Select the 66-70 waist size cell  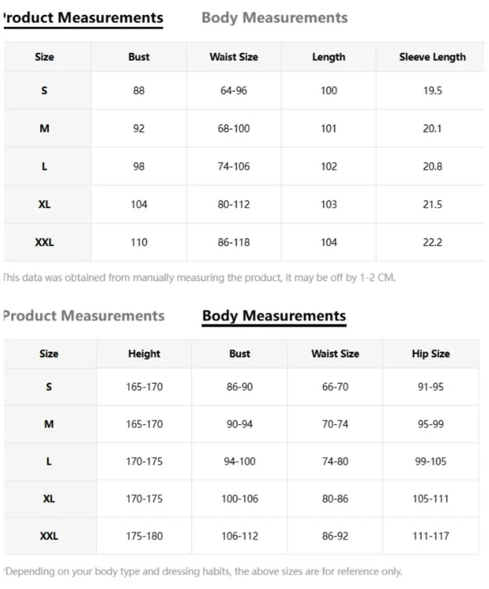pyautogui.click(x=335, y=386)
